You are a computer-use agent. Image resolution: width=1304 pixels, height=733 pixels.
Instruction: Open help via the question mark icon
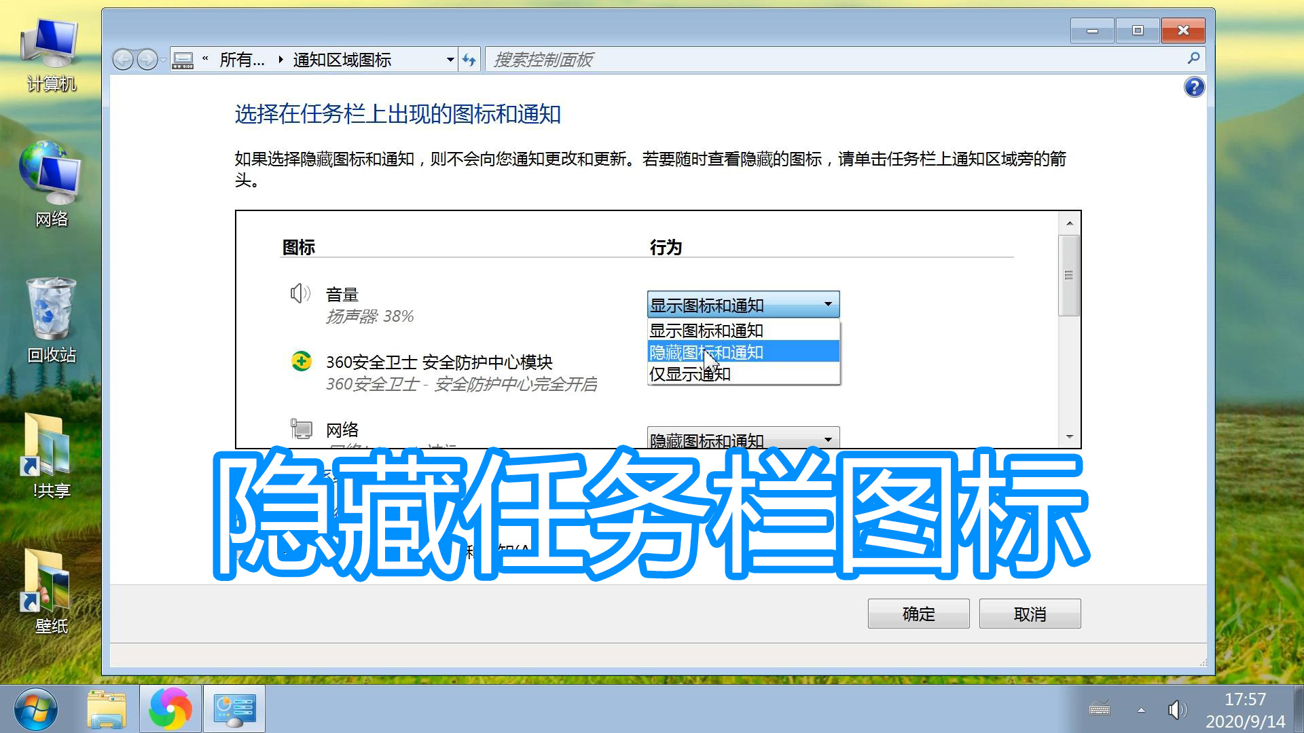[x=1193, y=87]
